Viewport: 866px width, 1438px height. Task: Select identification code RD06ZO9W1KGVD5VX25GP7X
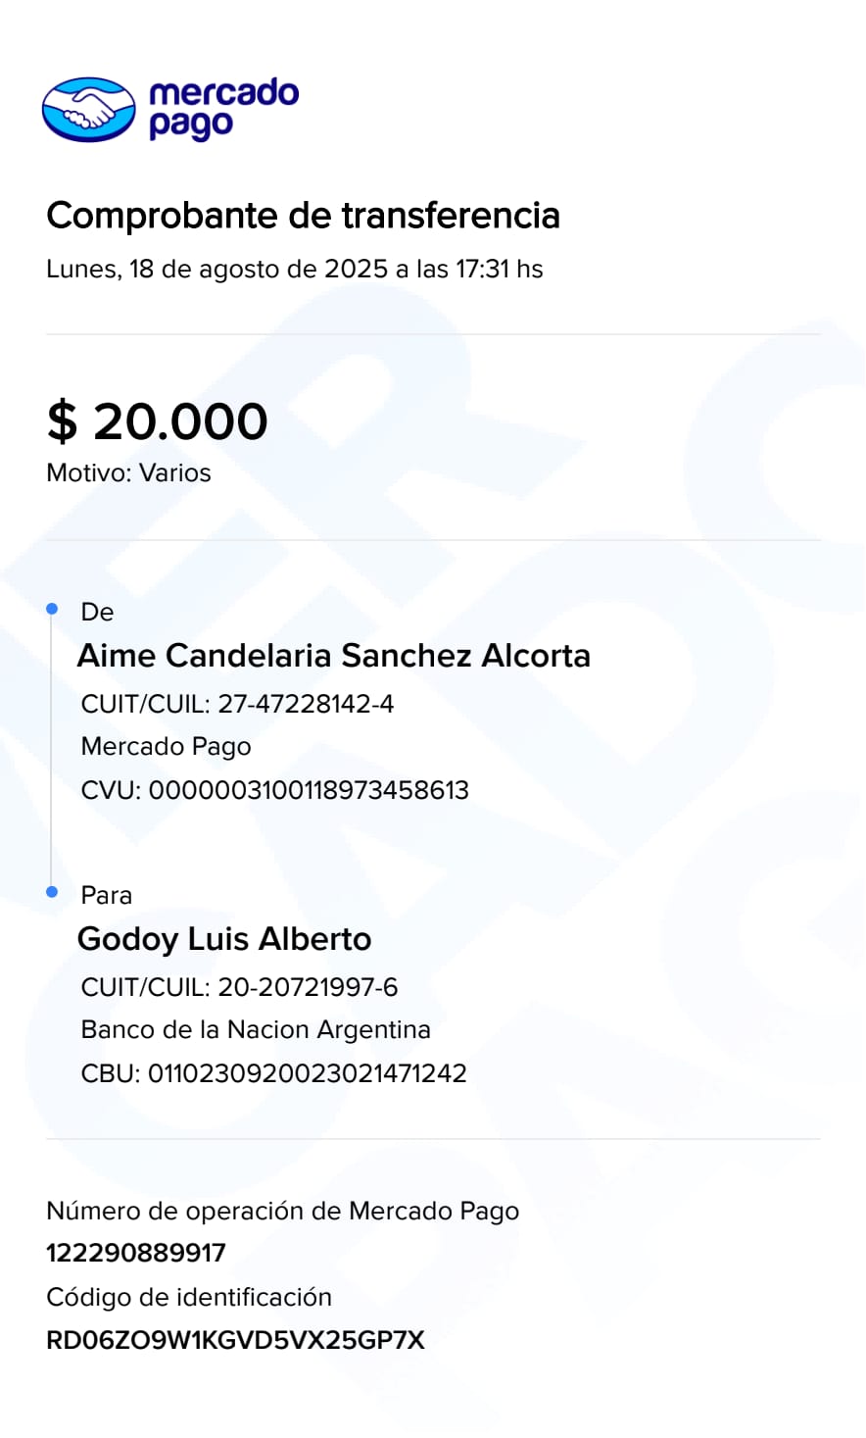[x=235, y=1341]
